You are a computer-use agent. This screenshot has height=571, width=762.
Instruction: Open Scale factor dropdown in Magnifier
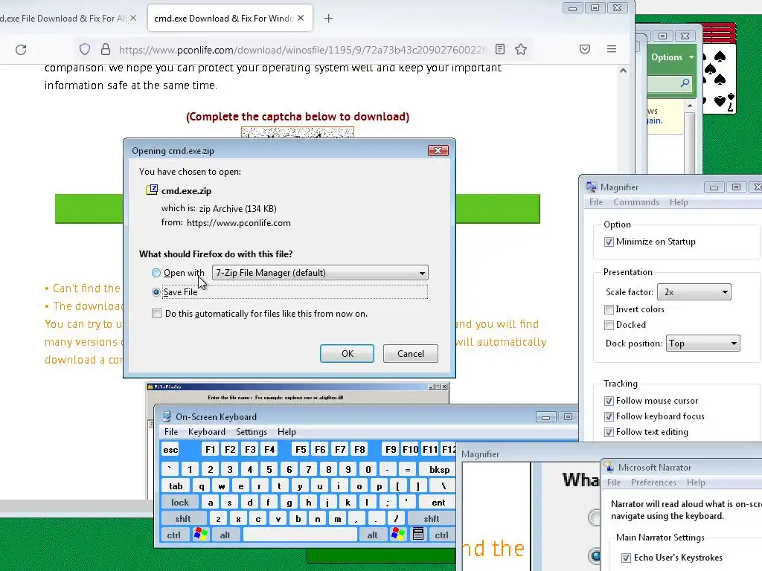click(694, 291)
